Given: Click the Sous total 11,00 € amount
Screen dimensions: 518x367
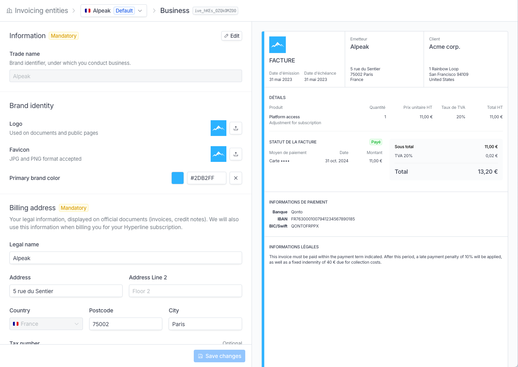Looking at the screenshot, I should [491, 147].
